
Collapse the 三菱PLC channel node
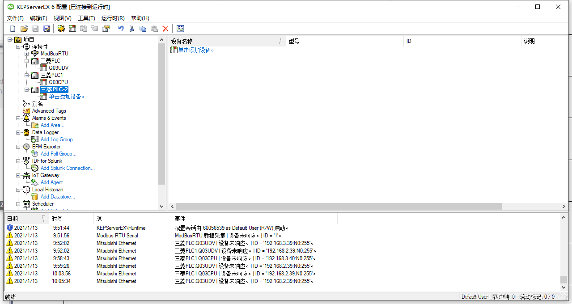27,61
